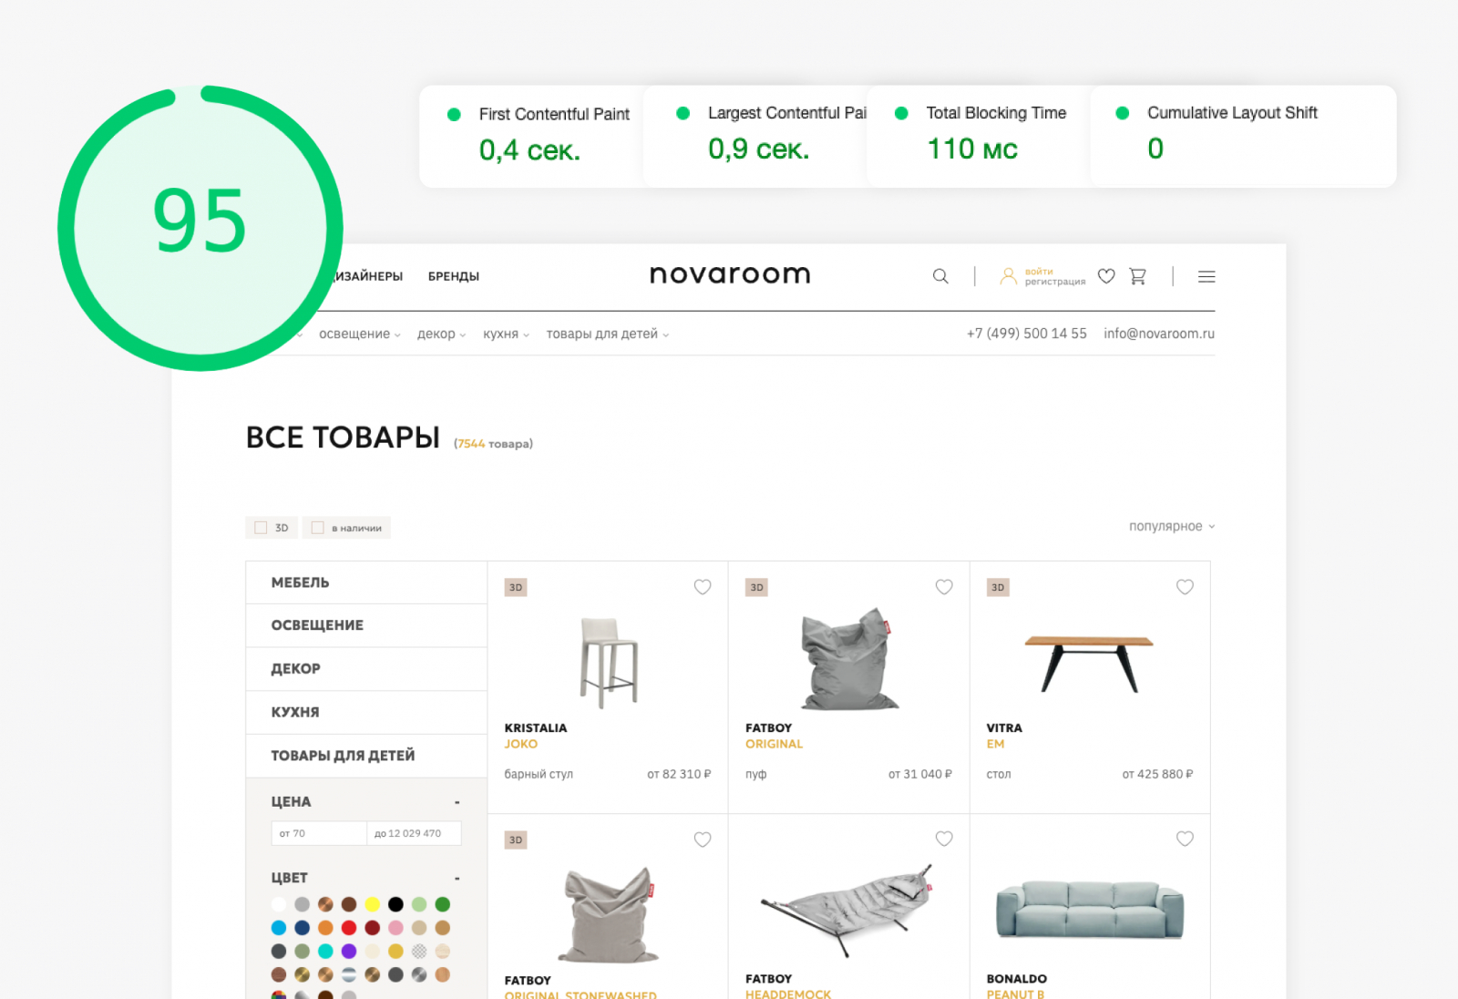Expand the 'освещение' nav dropdown

[359, 335]
